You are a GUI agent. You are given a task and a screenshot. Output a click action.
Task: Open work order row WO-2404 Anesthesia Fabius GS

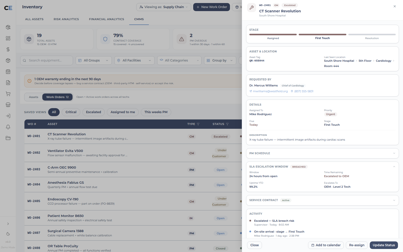133,185
